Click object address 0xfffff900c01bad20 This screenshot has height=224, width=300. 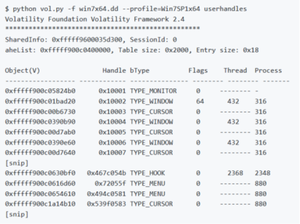[x=40, y=101]
